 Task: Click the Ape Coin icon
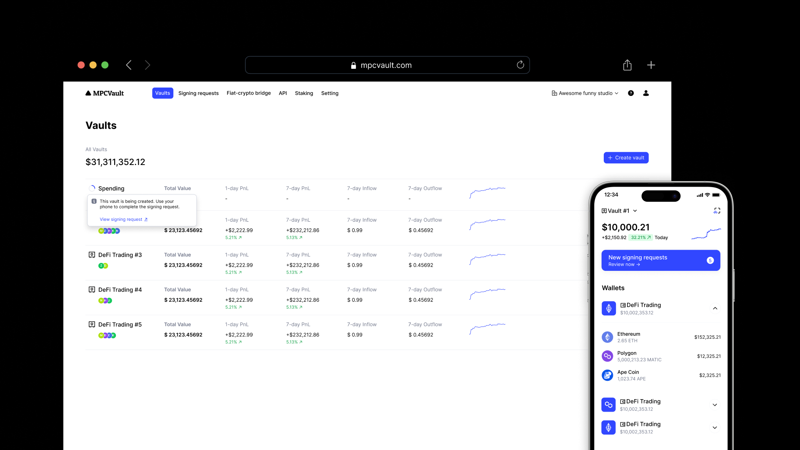(607, 375)
